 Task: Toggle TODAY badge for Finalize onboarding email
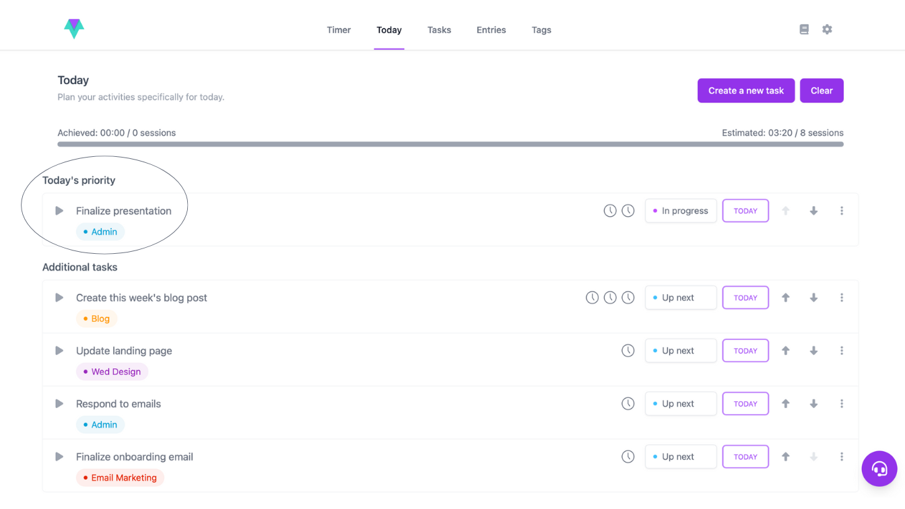[745, 456]
